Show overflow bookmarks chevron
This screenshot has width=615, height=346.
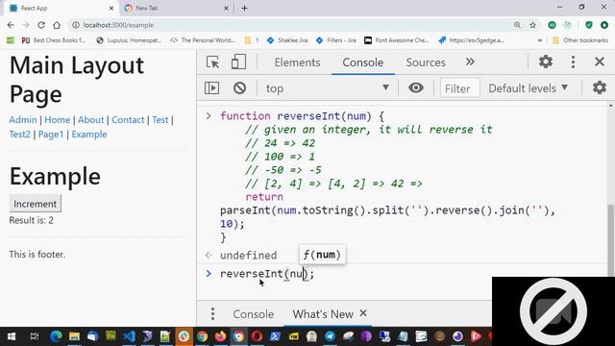(x=540, y=40)
